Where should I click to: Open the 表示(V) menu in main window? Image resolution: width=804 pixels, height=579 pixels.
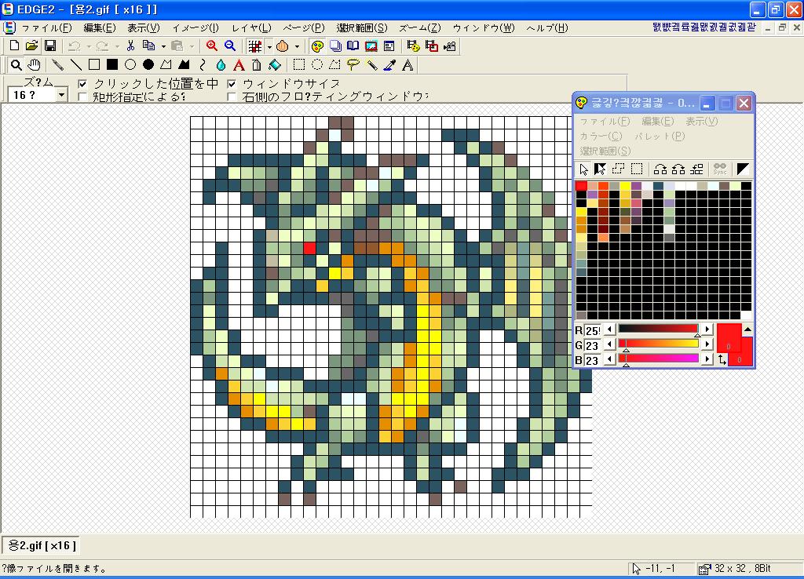[144, 27]
